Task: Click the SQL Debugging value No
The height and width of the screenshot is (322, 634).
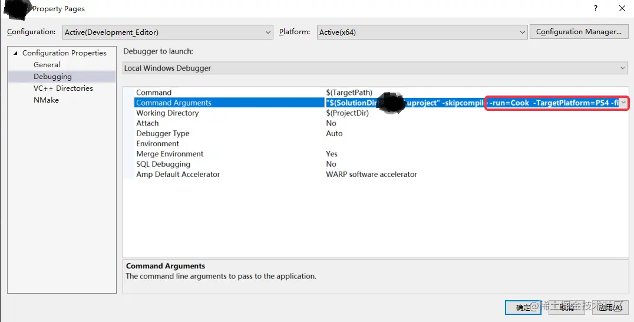Action: coord(331,164)
